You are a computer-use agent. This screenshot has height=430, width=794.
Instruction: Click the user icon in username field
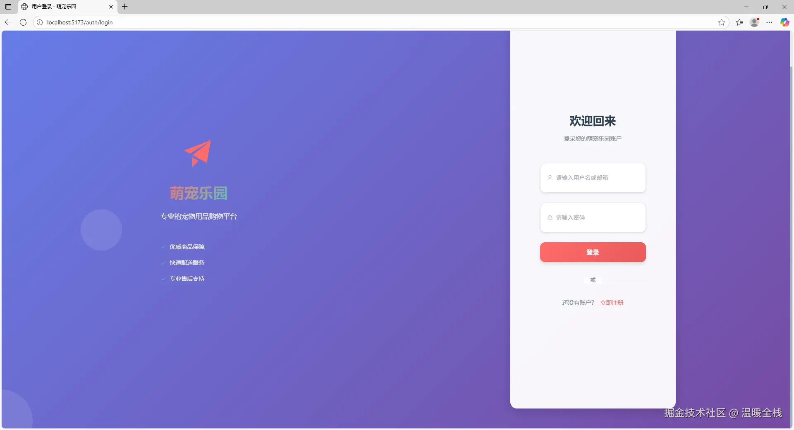coord(550,178)
